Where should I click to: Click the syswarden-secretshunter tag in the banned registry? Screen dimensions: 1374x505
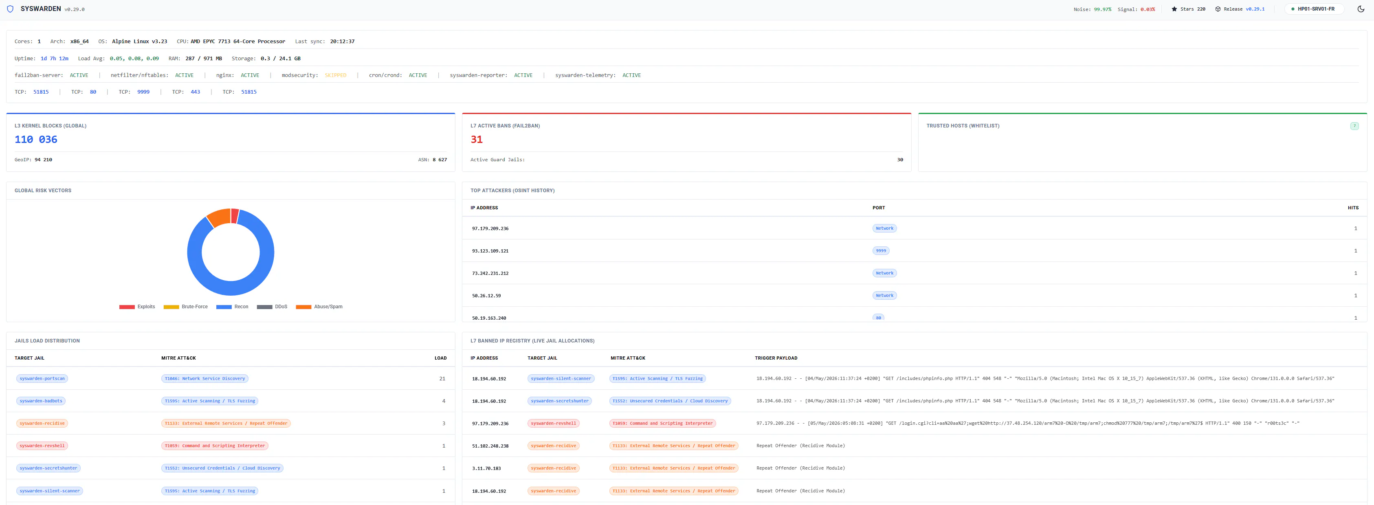pos(560,401)
